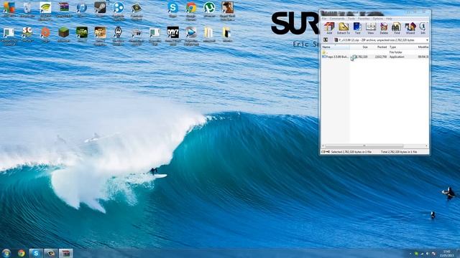This screenshot has width=460, height=258.
Task: Click the 'File folder' type cell
Action: (x=396, y=52)
